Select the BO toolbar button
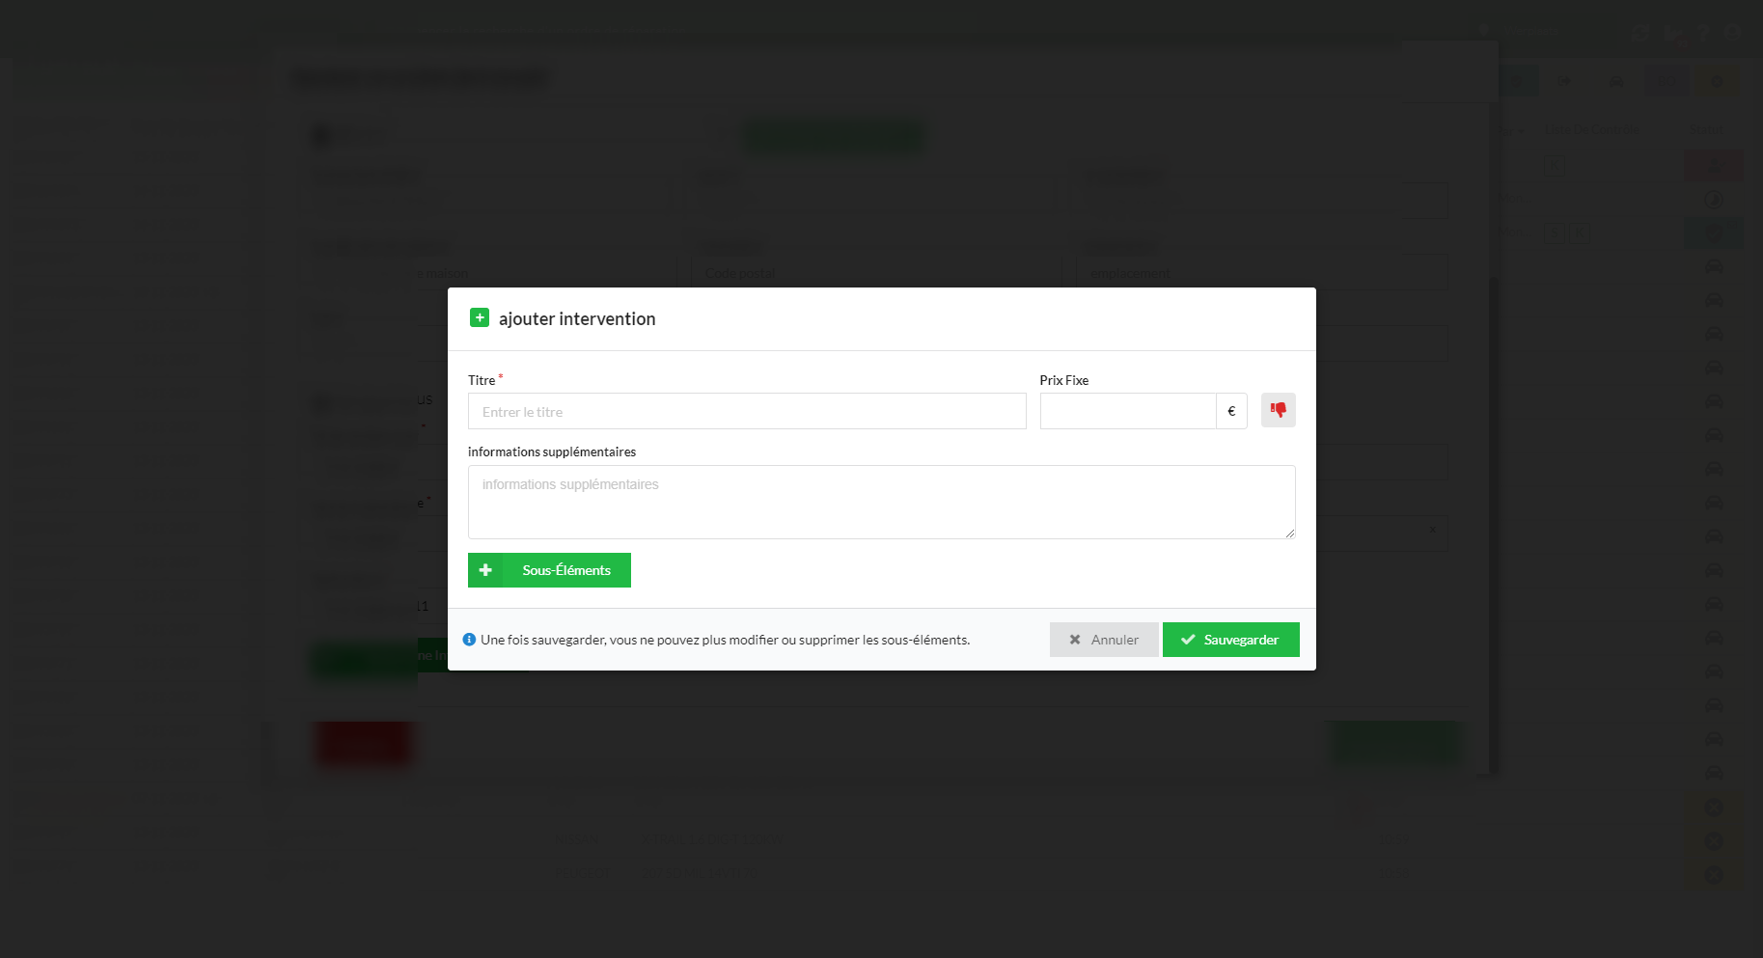This screenshot has height=958, width=1763. click(1667, 81)
